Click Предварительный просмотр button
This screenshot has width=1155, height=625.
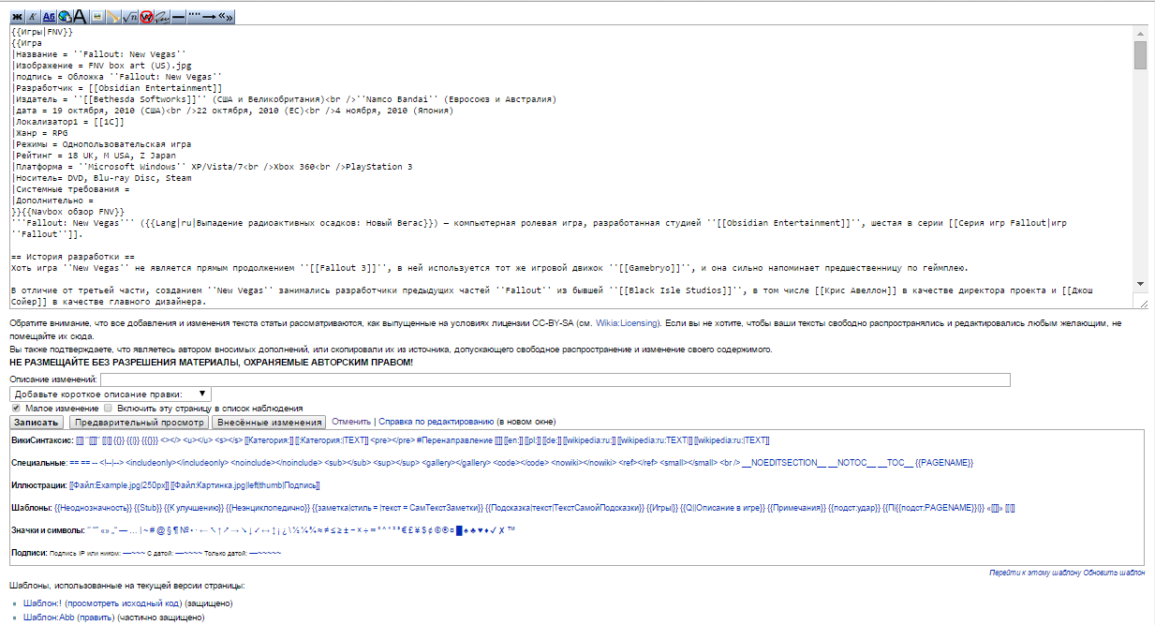[x=137, y=423]
